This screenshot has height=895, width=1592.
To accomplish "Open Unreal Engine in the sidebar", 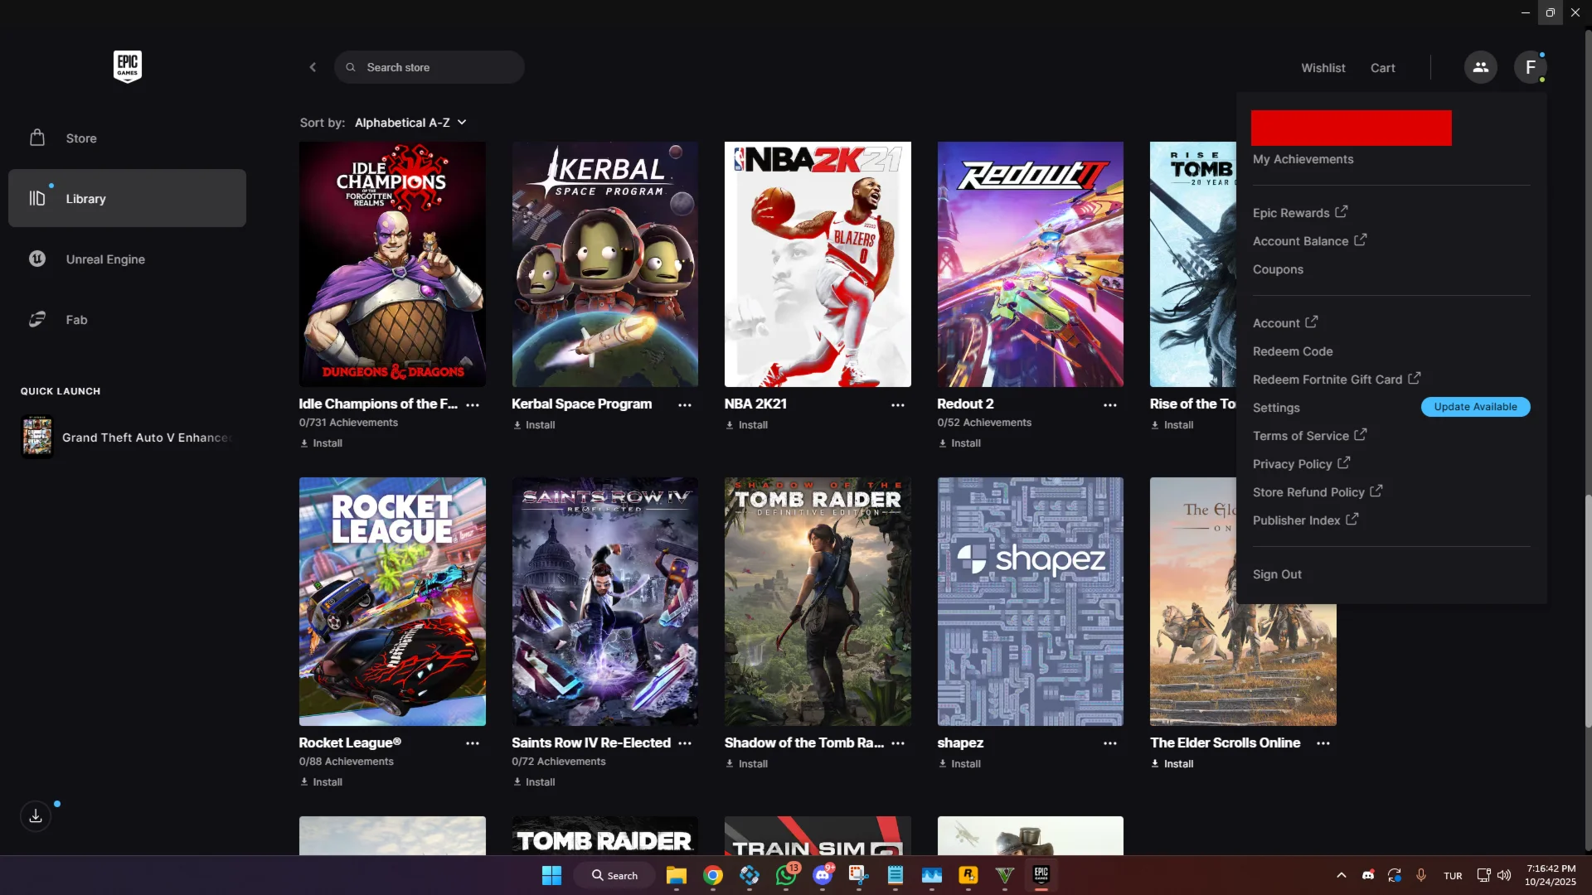I will click(x=105, y=259).
